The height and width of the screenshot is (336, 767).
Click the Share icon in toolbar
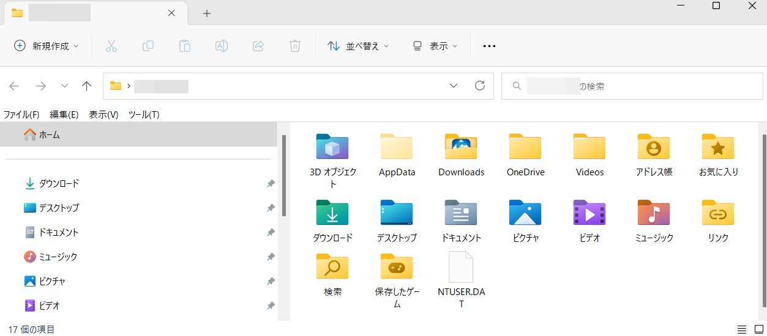point(258,46)
